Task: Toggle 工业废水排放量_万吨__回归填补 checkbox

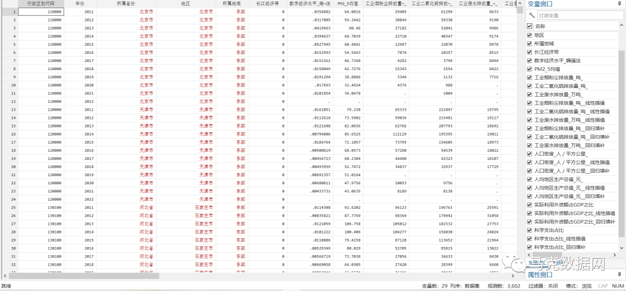Action: coord(530,145)
